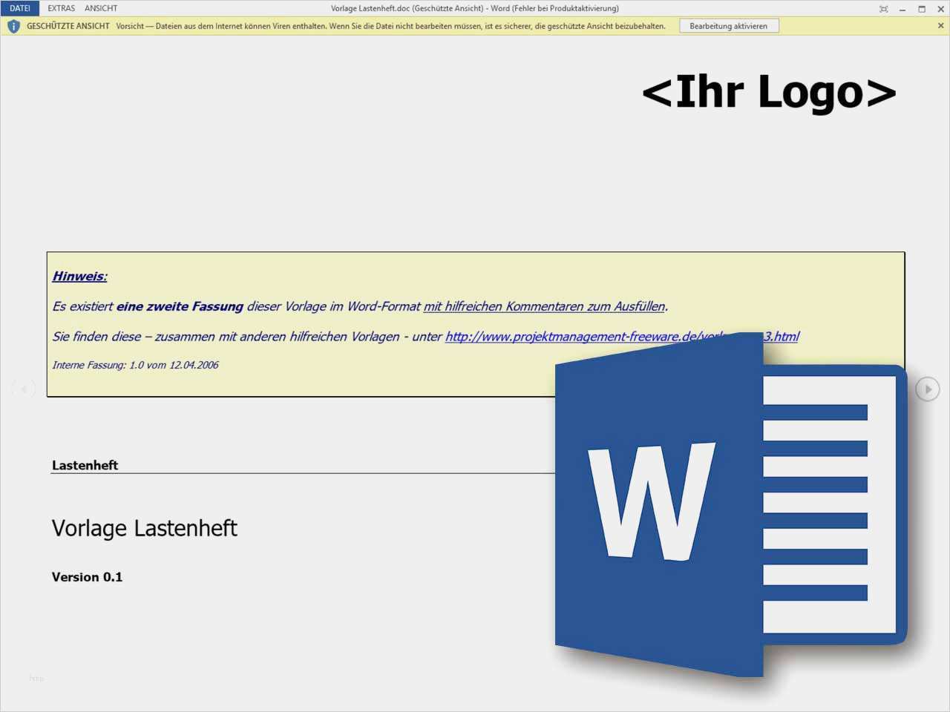Click the 'Hinweis:' heading in the note box
The height and width of the screenshot is (712, 950).
(x=79, y=277)
